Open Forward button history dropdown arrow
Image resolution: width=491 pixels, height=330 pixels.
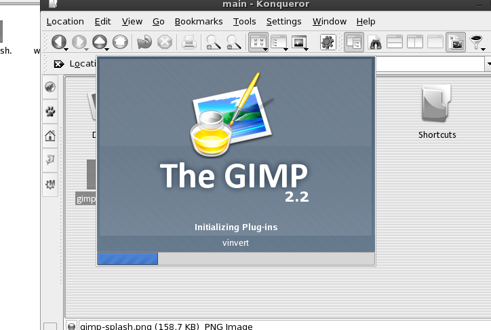click(86, 49)
